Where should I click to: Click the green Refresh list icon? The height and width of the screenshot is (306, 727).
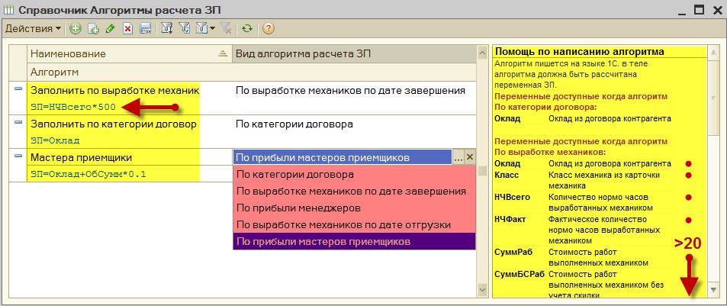246,28
